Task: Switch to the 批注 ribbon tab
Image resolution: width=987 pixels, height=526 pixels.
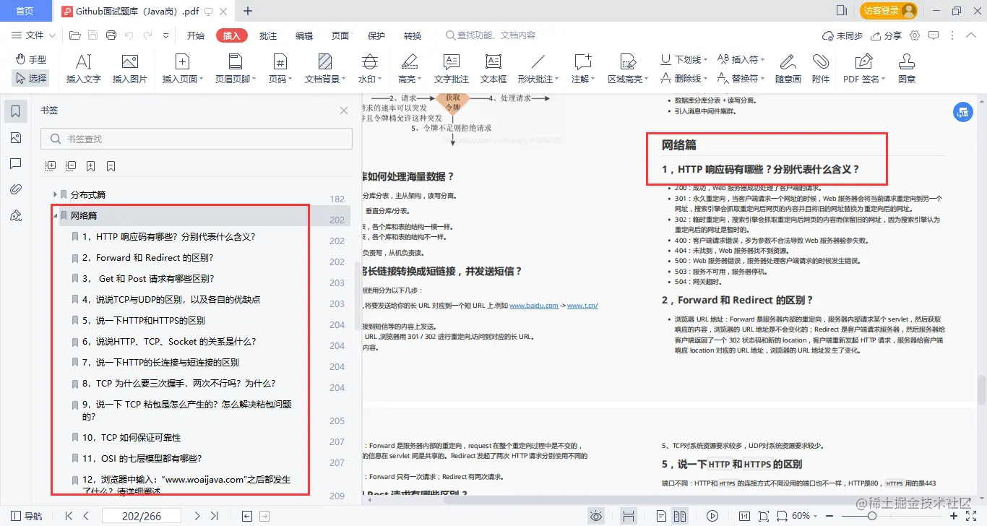Action: pos(268,35)
